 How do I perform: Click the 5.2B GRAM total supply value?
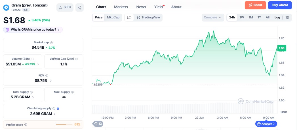point(20,97)
